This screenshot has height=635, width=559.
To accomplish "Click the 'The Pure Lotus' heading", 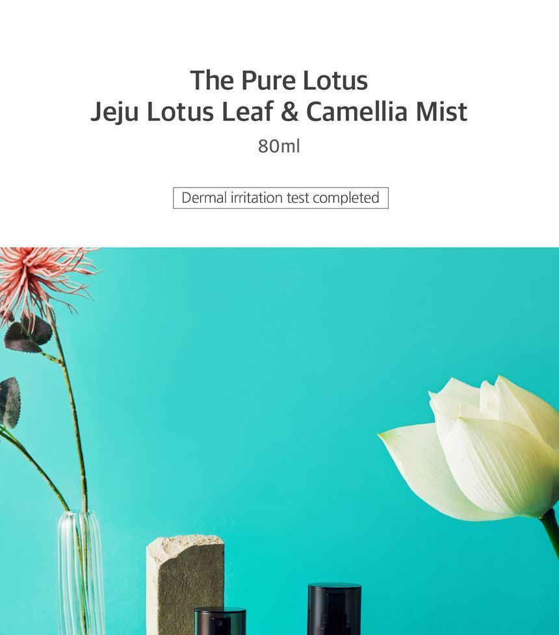I will pos(279,80).
